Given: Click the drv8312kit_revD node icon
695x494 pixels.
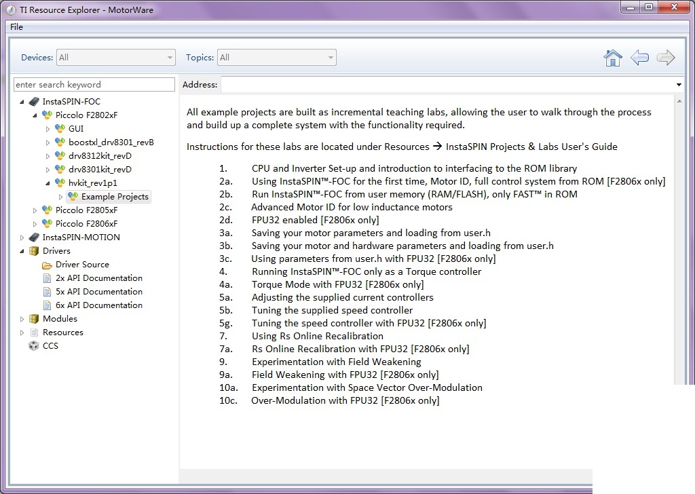Looking at the screenshot, I should point(60,155).
